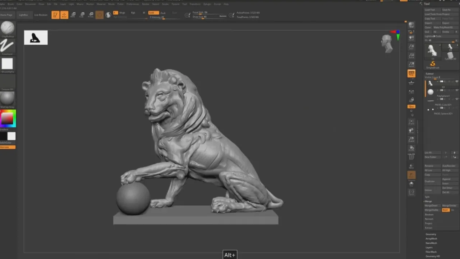Expand the Split section

[427, 197]
